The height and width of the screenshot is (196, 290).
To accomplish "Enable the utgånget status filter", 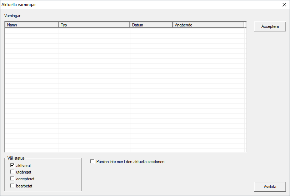I will [x=12, y=172].
